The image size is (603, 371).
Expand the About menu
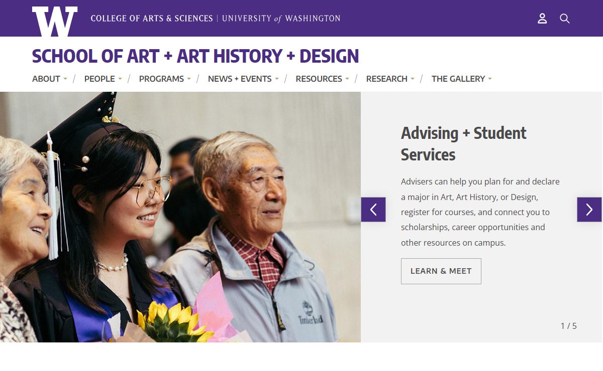pos(50,79)
